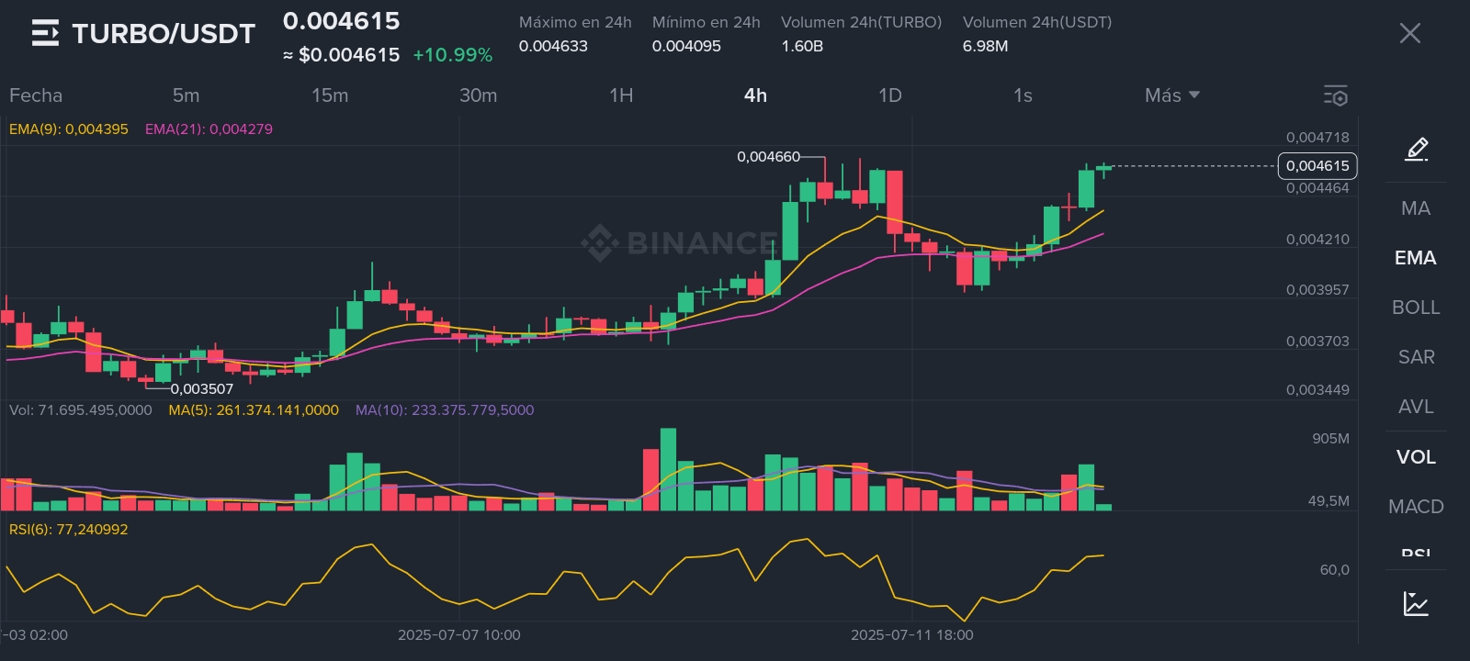Click the 2025-07-07 10:00 date label
The height and width of the screenshot is (661, 1470).
point(459,635)
